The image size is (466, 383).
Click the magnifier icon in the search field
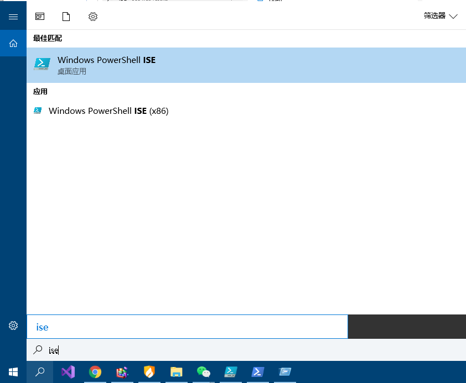coord(38,350)
